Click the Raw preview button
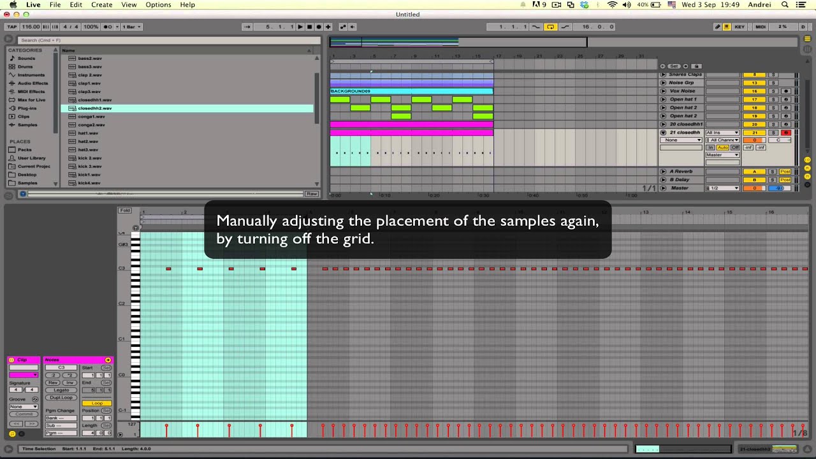This screenshot has height=459, width=816. click(x=311, y=194)
